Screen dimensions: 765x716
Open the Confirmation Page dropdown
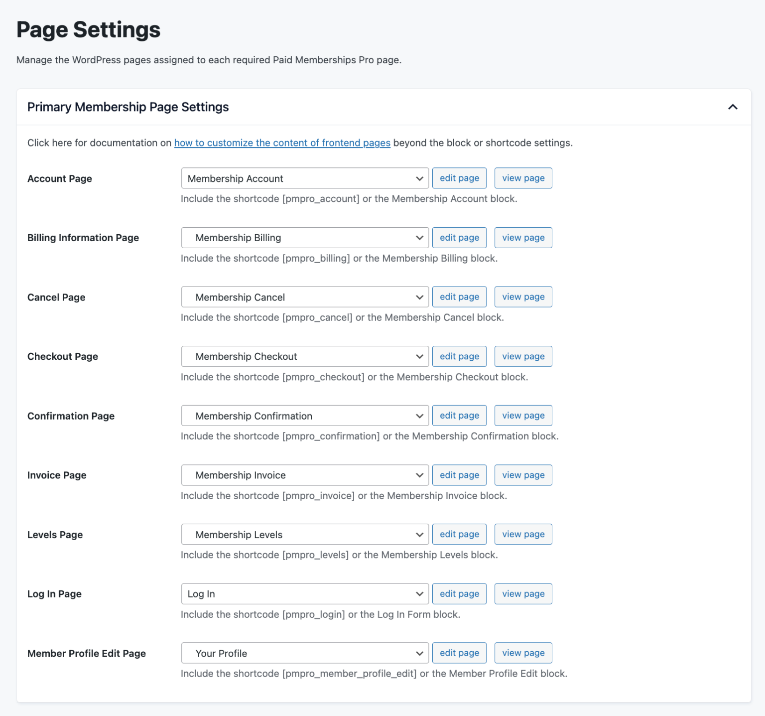click(x=304, y=416)
